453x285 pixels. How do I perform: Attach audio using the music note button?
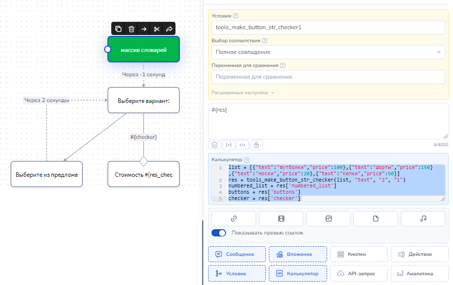(423, 218)
